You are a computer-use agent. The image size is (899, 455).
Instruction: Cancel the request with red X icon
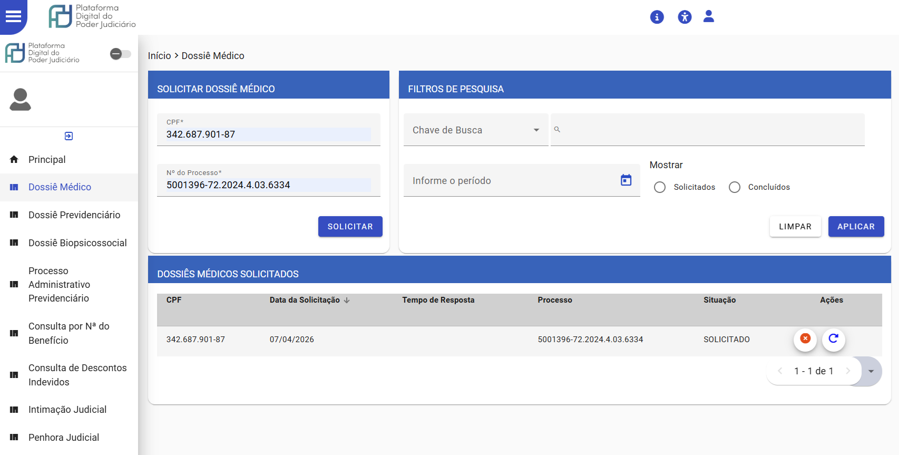(805, 338)
